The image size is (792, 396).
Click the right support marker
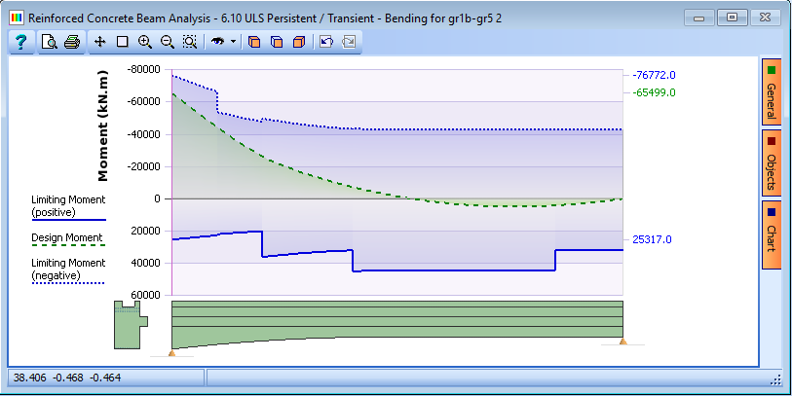point(622,342)
